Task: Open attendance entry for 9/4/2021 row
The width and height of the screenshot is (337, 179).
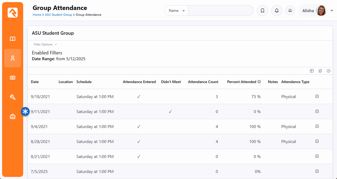Action: coord(317,126)
